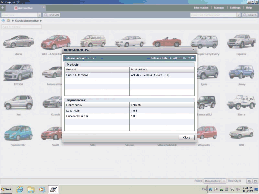Expand the VIN history dropdown
Image resolution: width=259 pixels, height=194 pixels.
39,15
